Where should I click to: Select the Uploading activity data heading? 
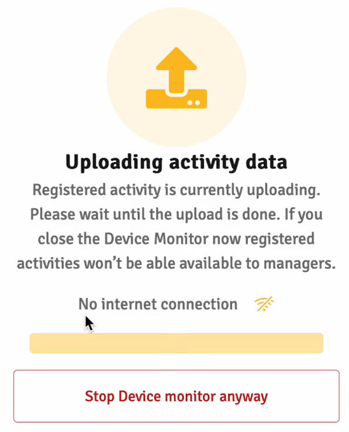click(x=177, y=163)
